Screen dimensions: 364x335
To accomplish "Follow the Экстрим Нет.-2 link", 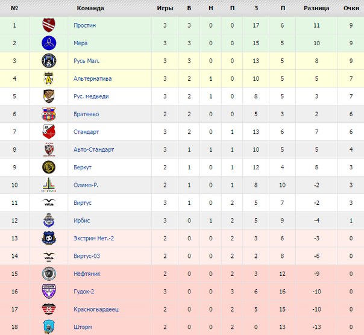I will click(94, 238).
